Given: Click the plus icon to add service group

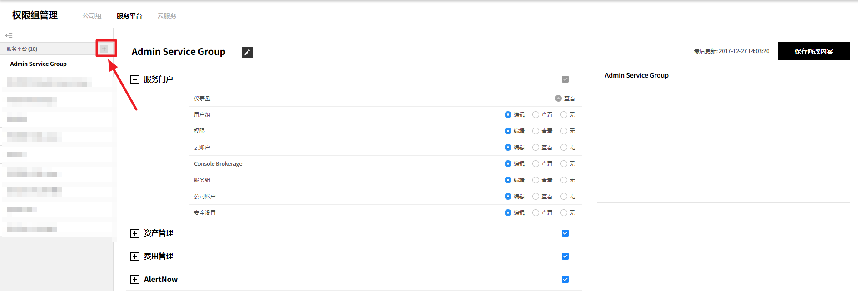Looking at the screenshot, I should coord(104,49).
